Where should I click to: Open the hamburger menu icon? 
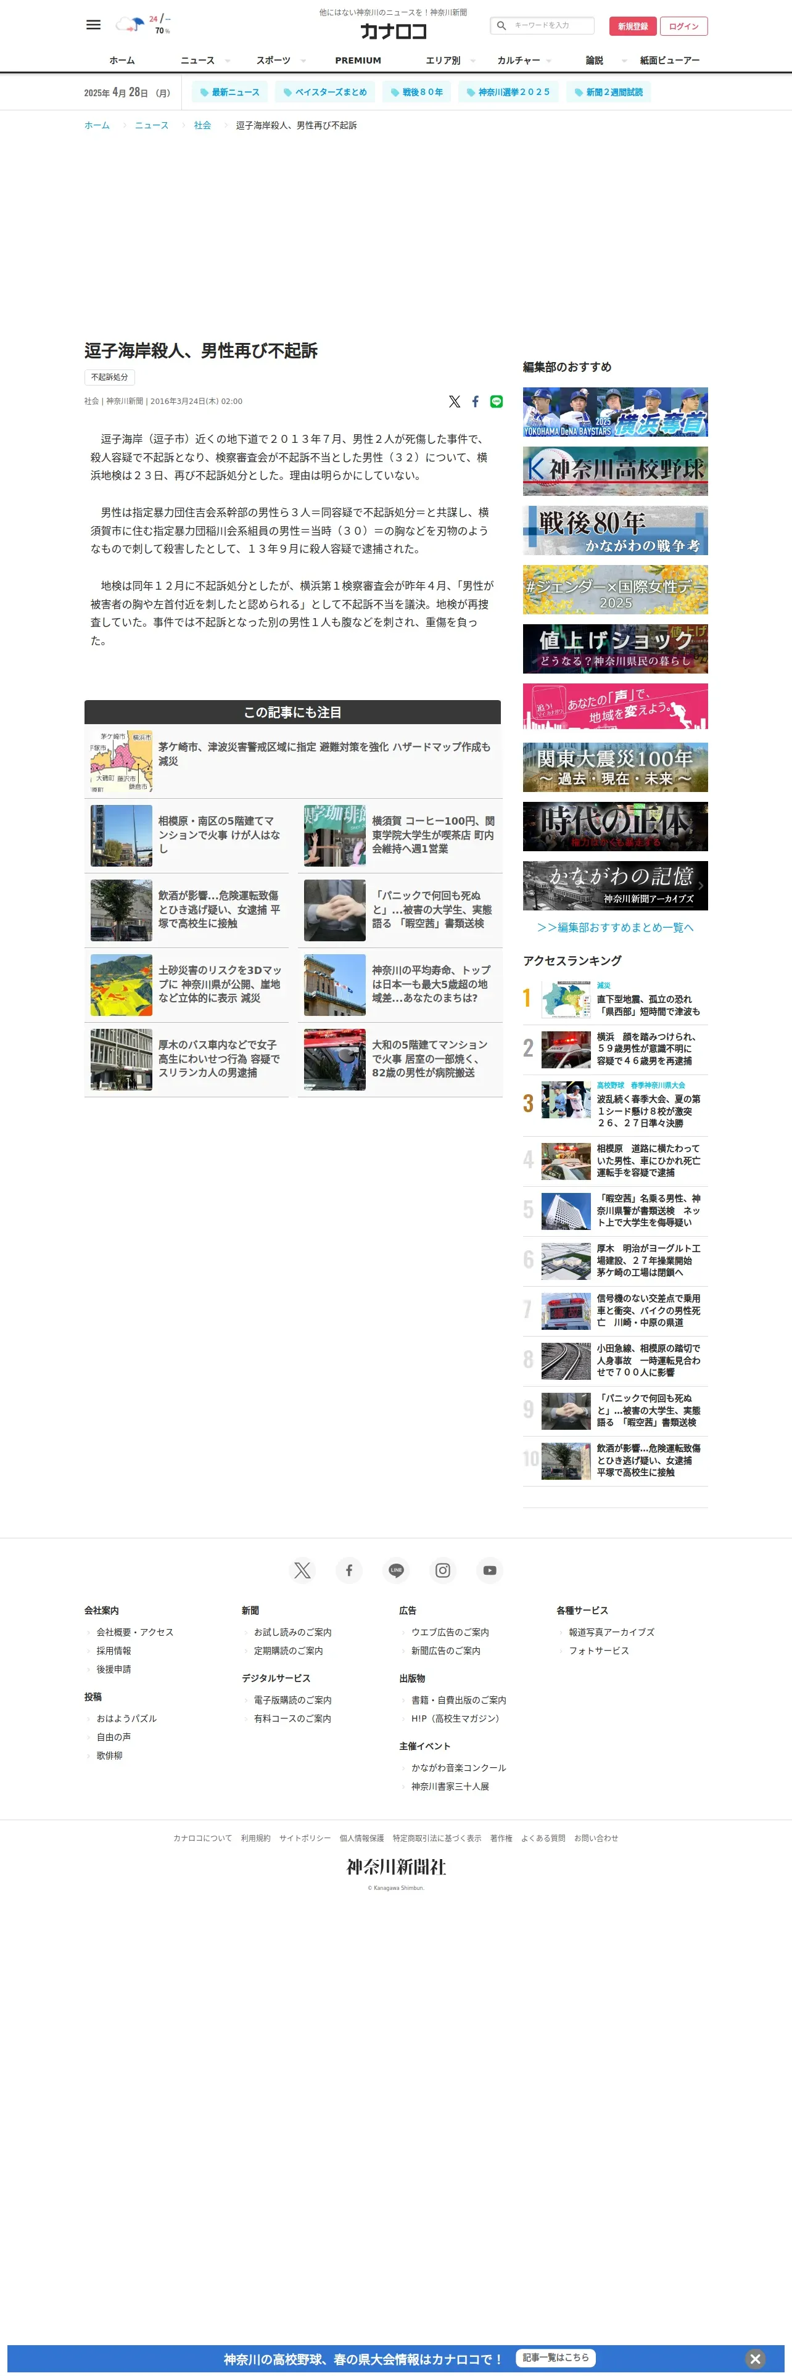[x=93, y=25]
